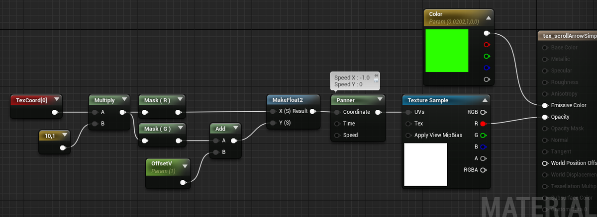Screen dimensions: 597x217
Task: Click the Panner output pin
Action: click(x=378, y=112)
